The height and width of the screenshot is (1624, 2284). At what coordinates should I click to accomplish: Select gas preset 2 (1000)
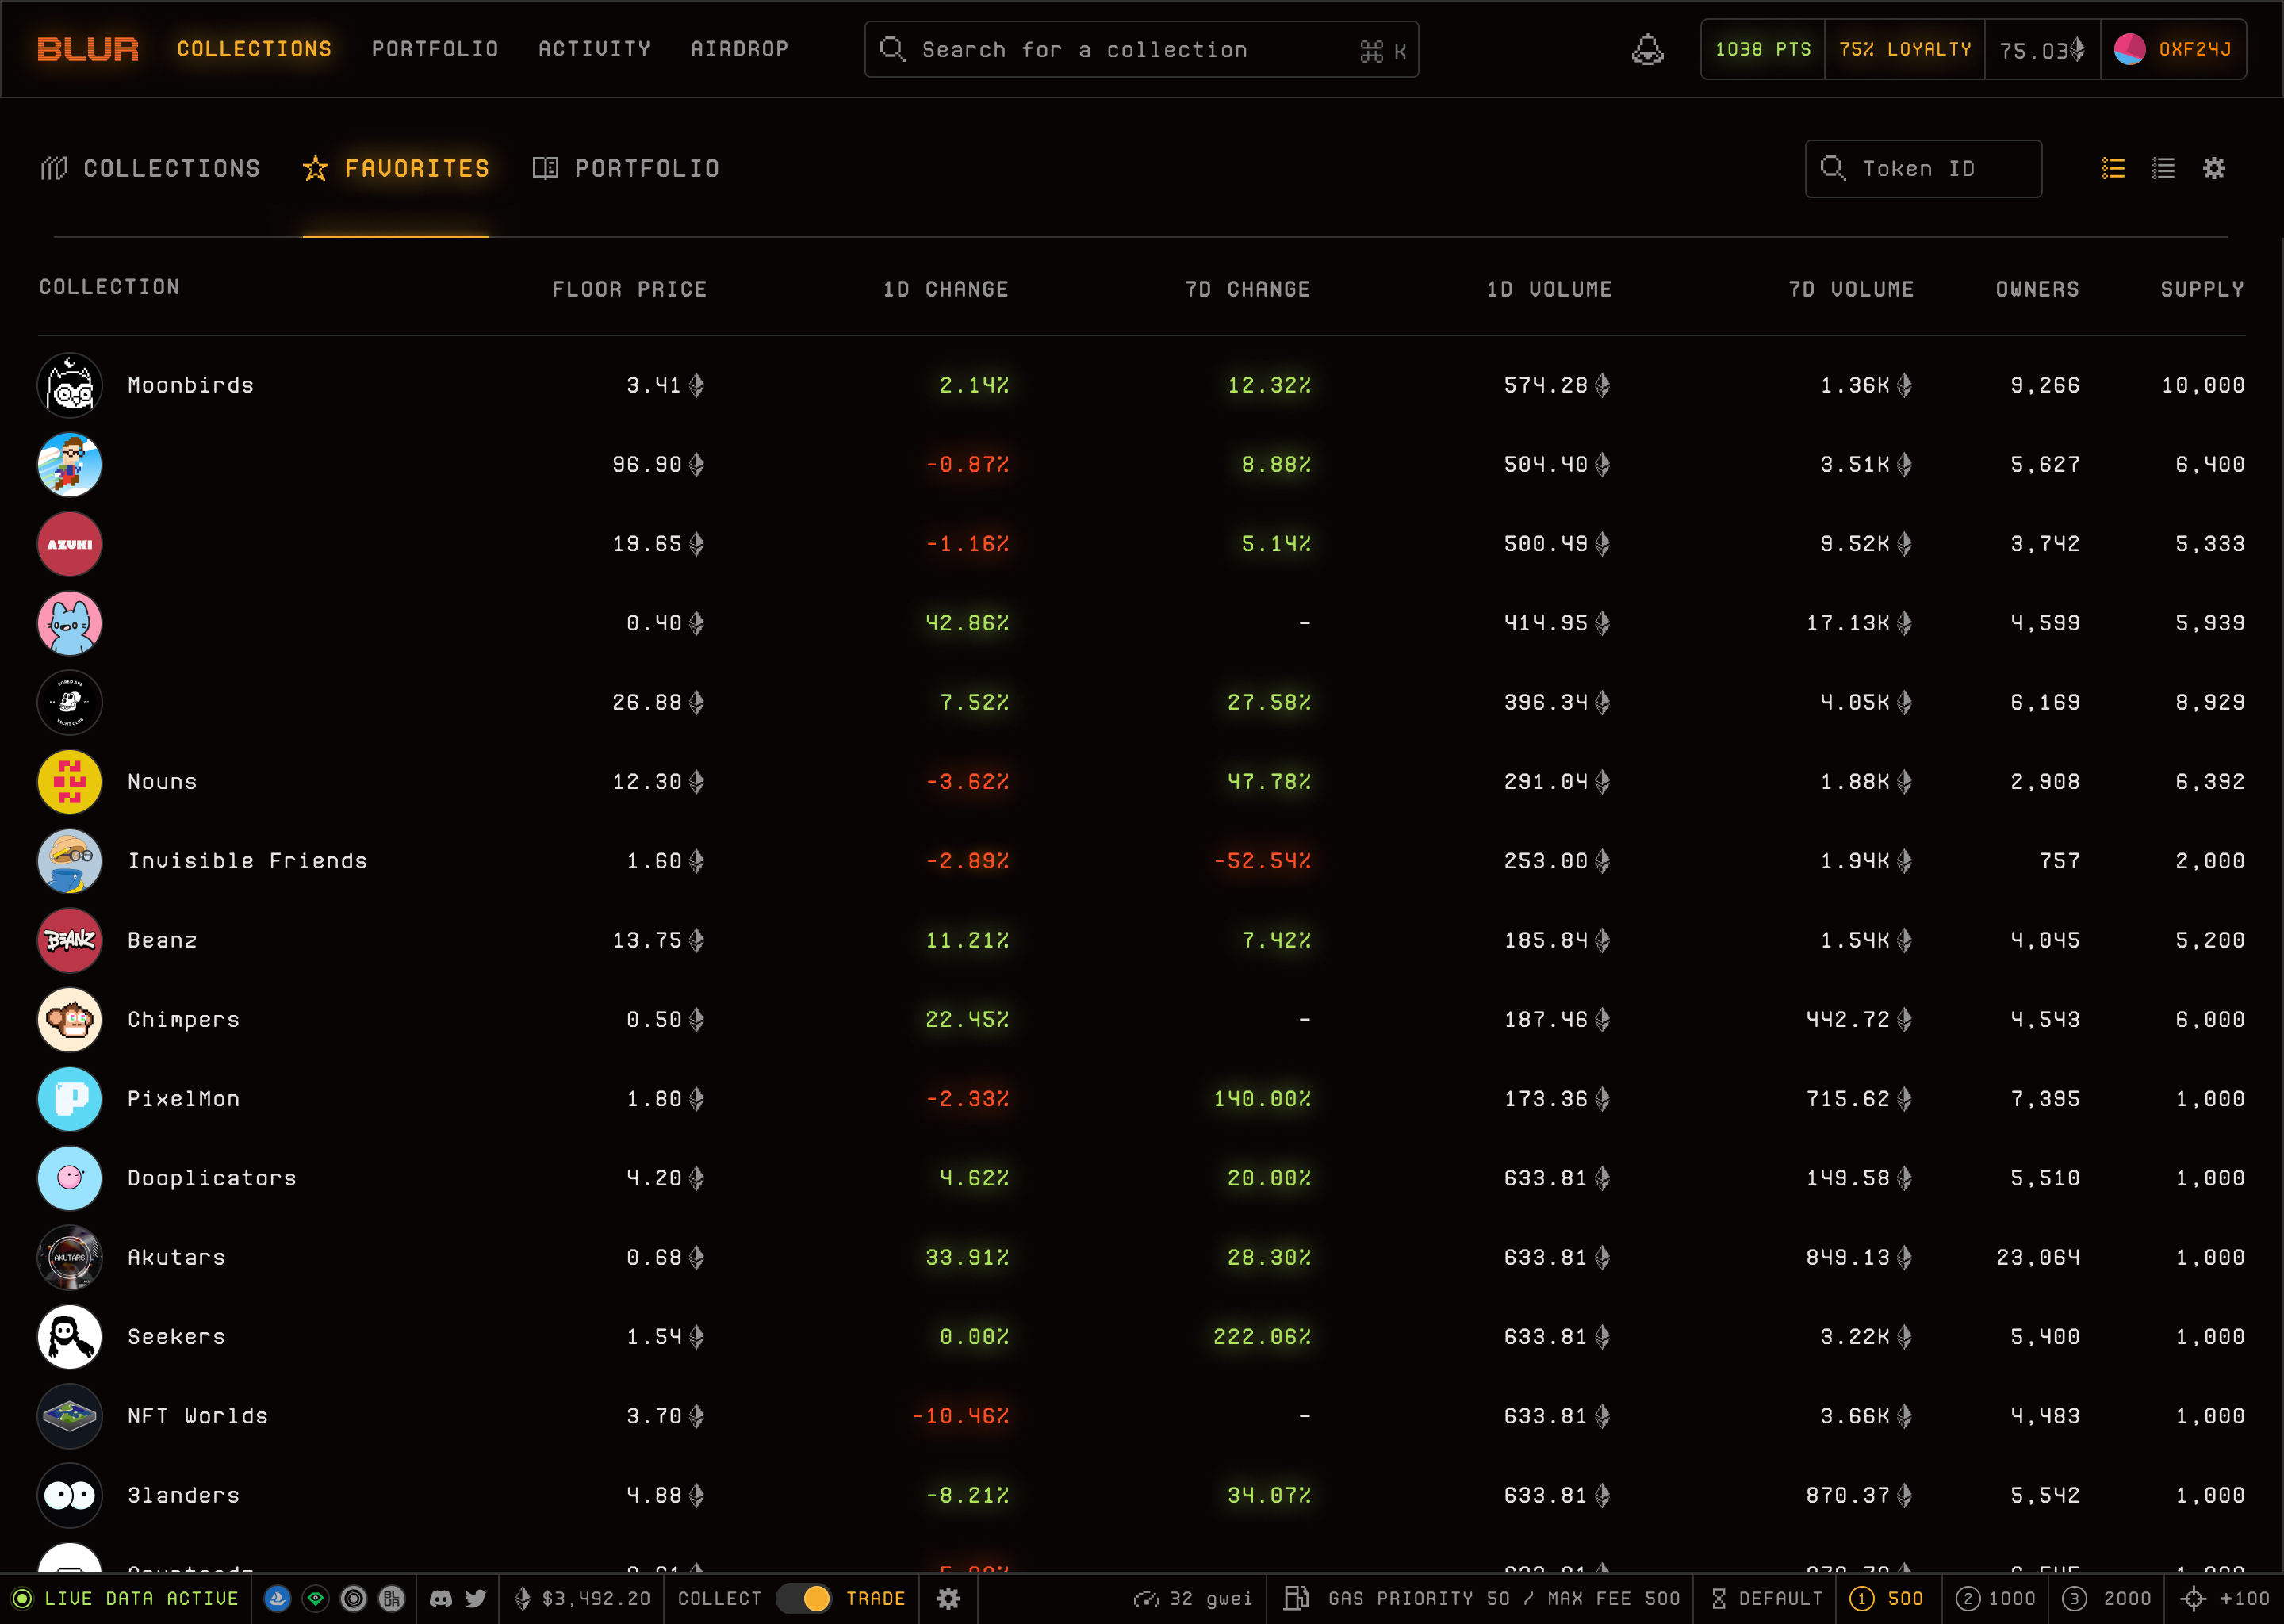tap(1996, 1598)
